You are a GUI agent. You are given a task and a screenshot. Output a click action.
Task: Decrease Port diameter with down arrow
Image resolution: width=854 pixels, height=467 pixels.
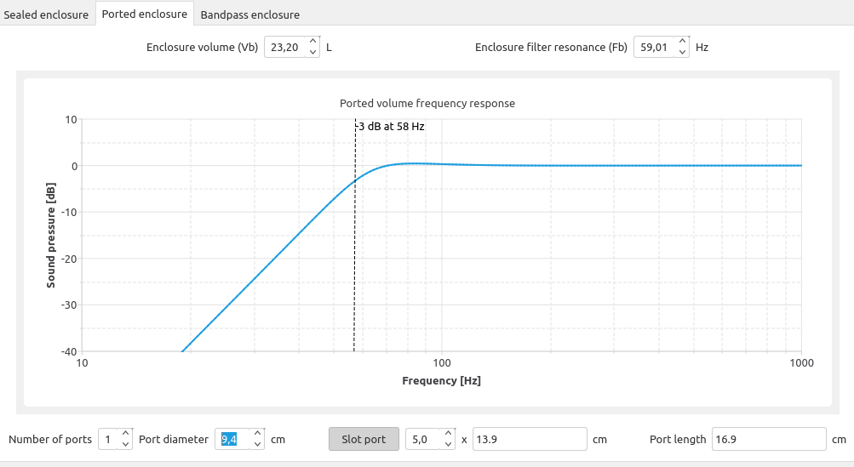tap(258, 444)
